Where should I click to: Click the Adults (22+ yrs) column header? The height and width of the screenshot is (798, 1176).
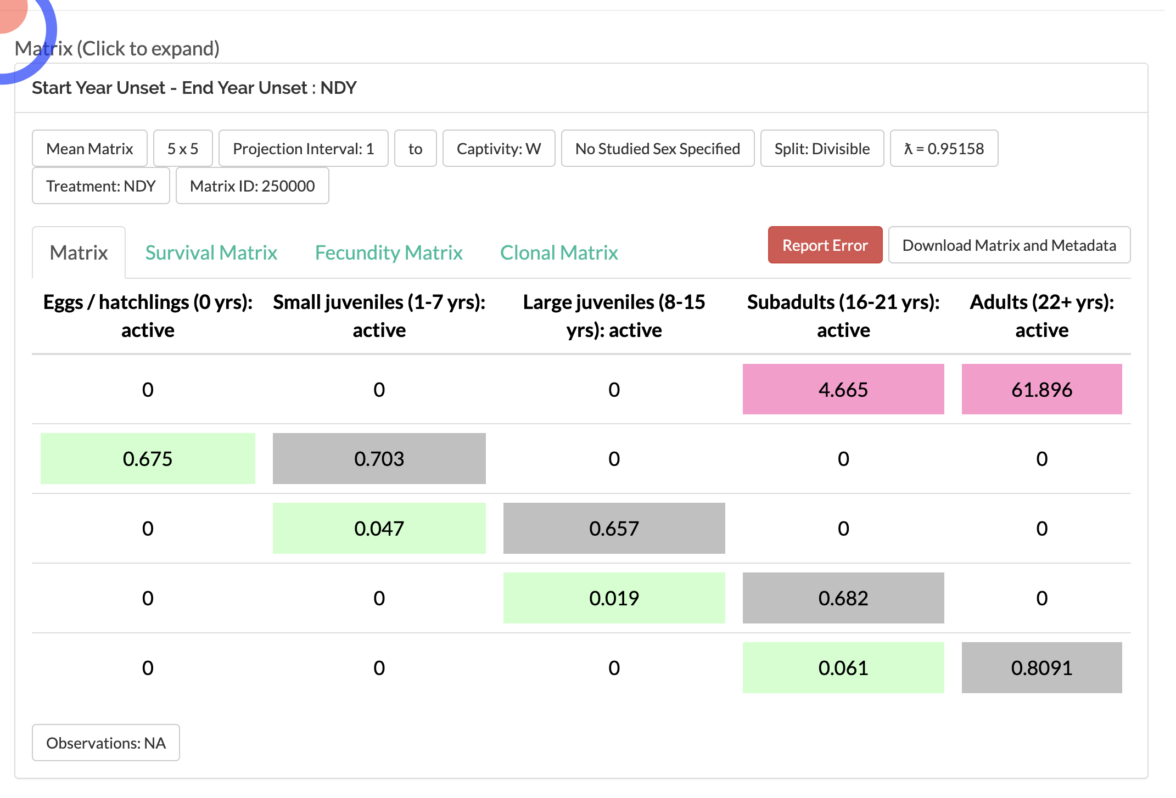pos(1041,316)
